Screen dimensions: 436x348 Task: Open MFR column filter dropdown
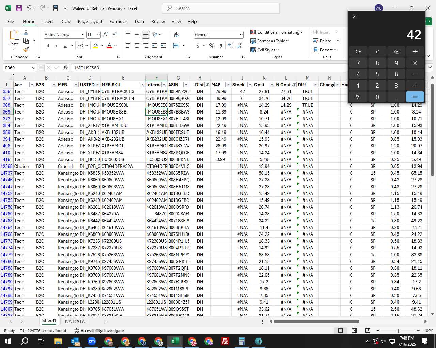tap(76, 85)
